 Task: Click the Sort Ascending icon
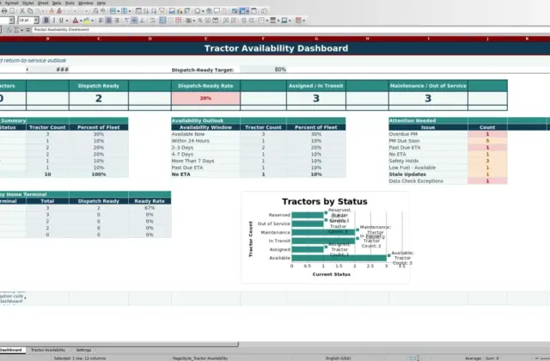click(x=146, y=11)
